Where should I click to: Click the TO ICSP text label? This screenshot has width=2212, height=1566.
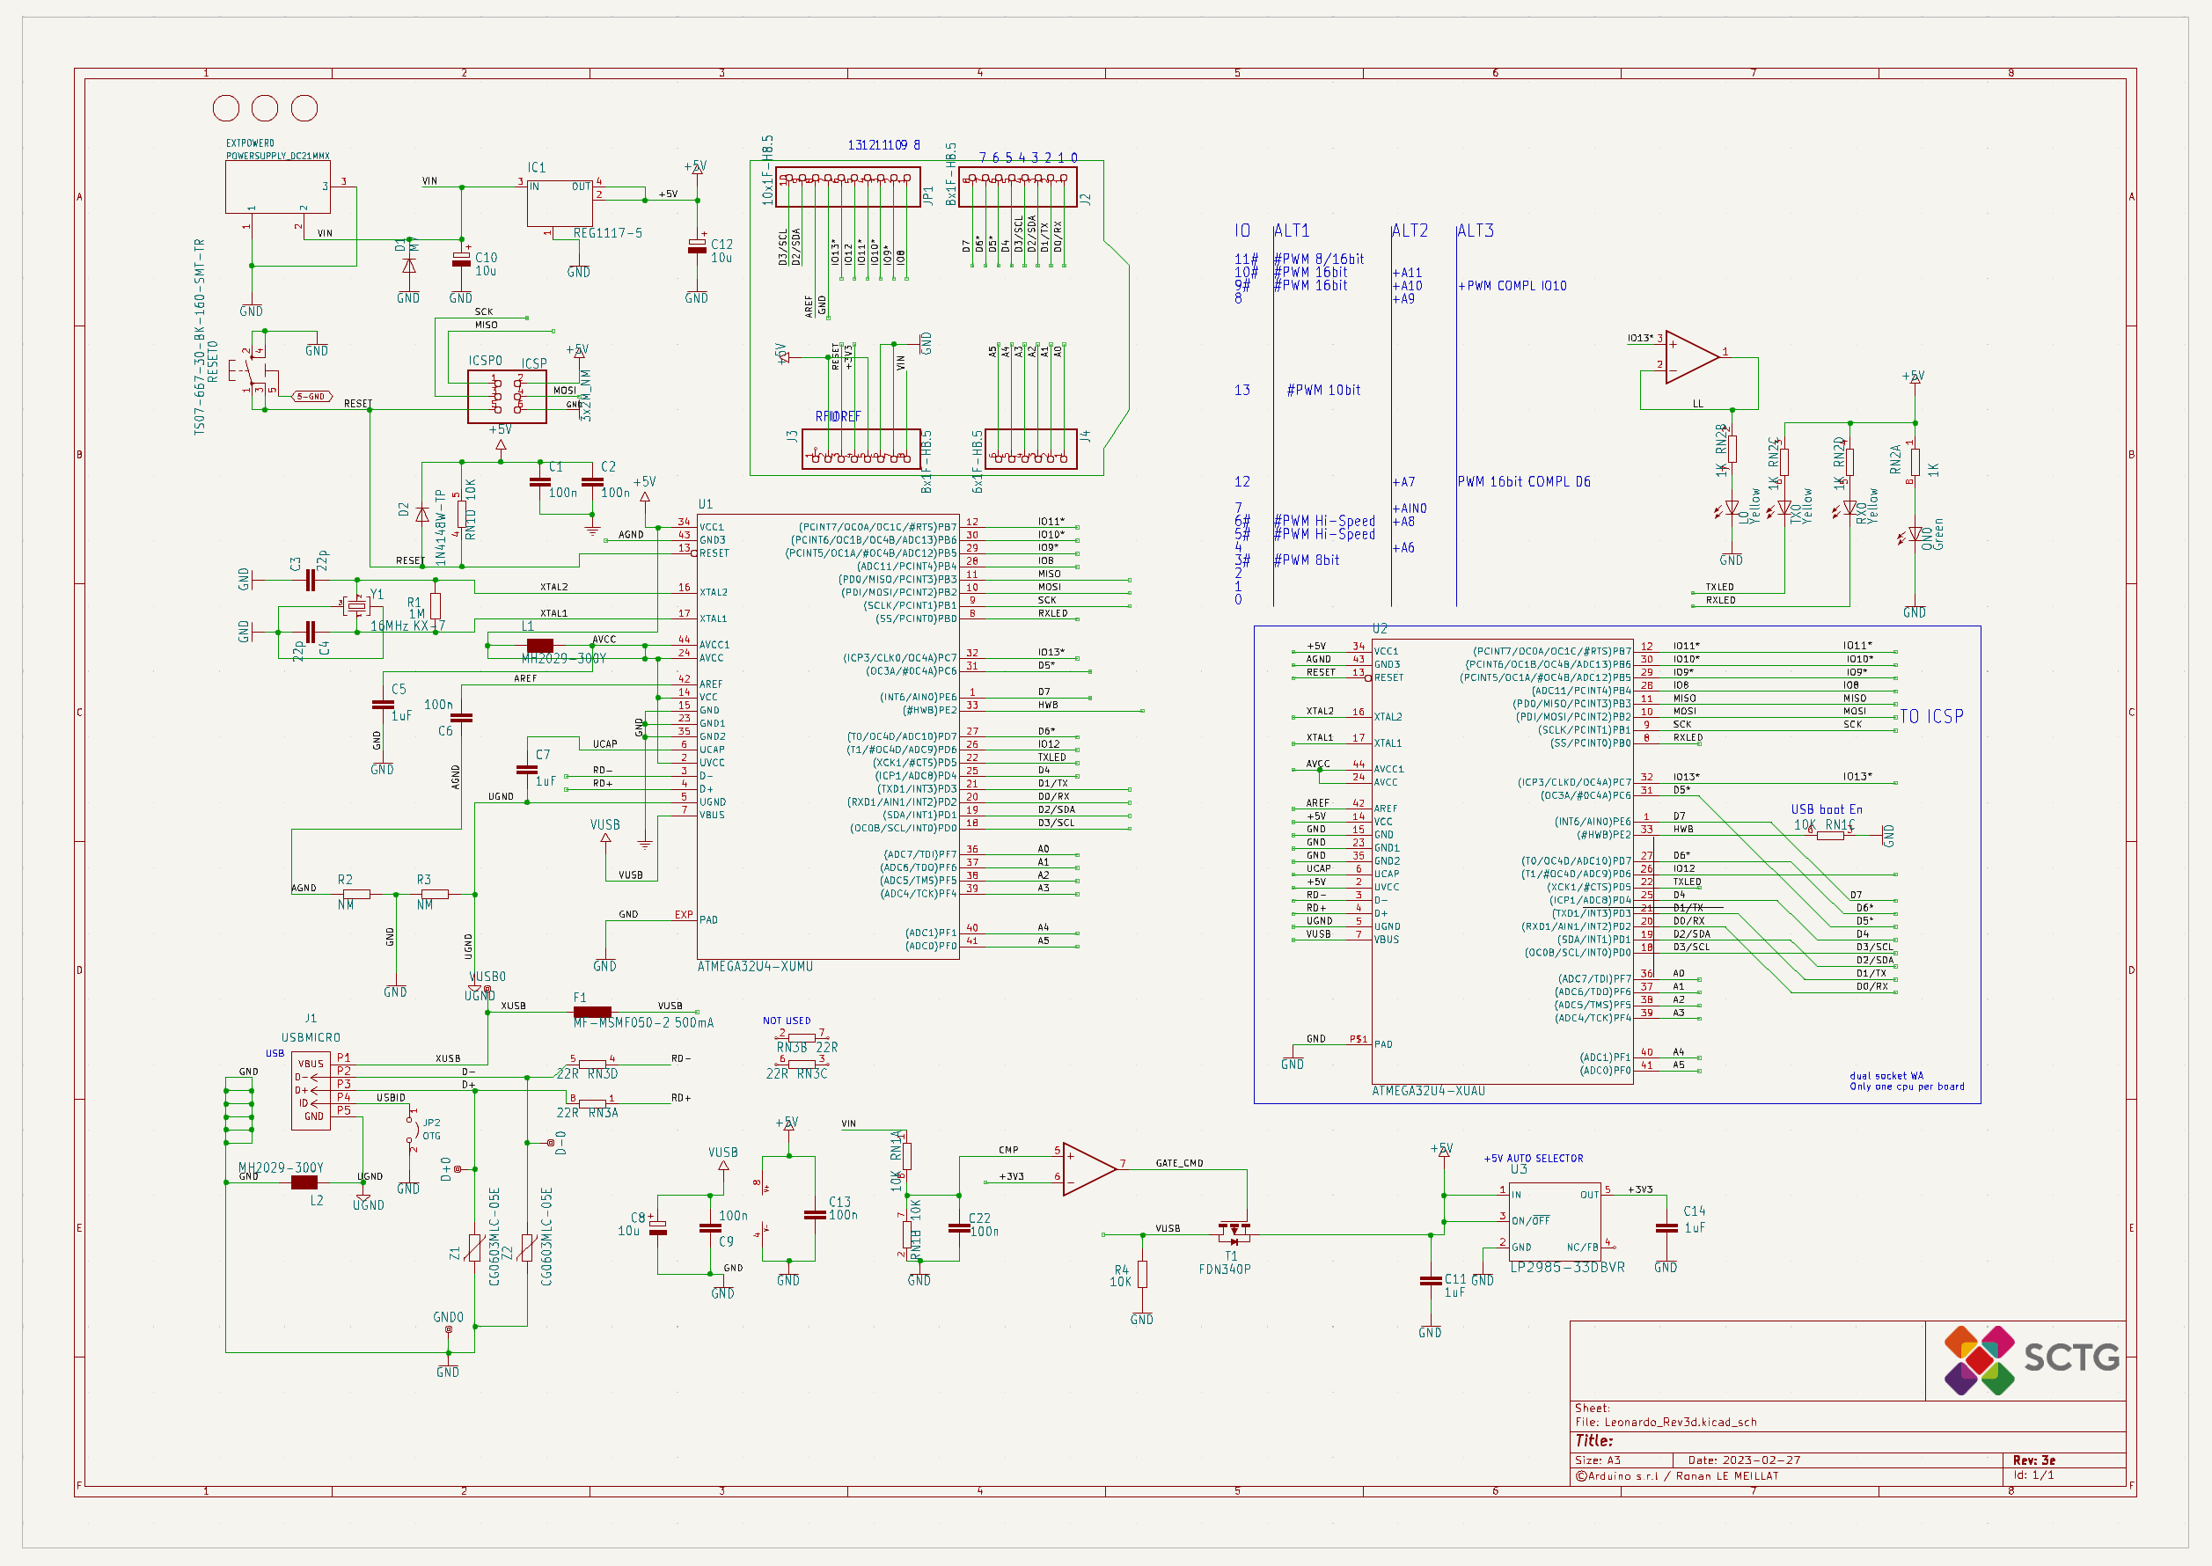pos(1931,716)
